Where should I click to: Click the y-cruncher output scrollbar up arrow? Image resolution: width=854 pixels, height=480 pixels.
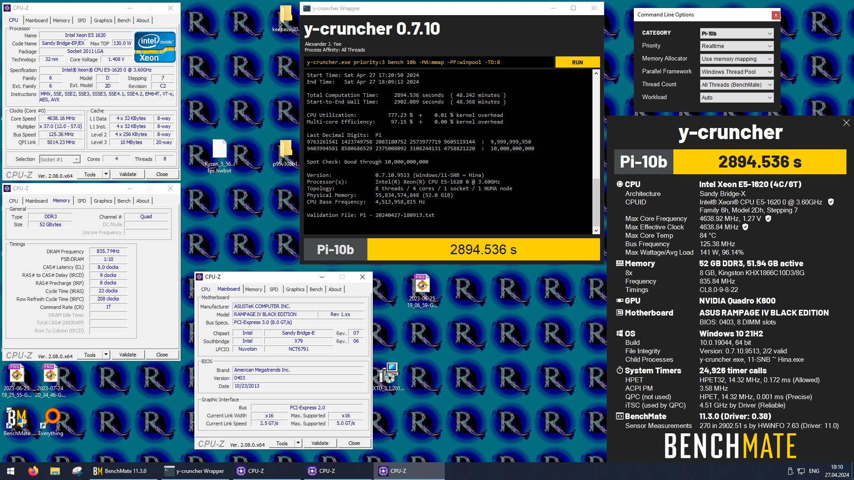[x=596, y=73]
